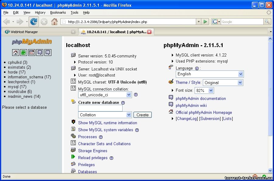
Task: Open the History menu
Action: (40, 12)
